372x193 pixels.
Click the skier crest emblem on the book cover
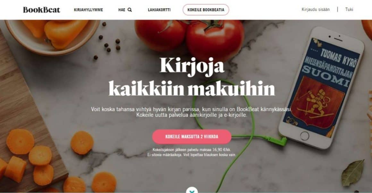point(317,102)
